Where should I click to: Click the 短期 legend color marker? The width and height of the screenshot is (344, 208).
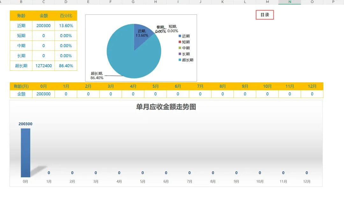(180, 42)
